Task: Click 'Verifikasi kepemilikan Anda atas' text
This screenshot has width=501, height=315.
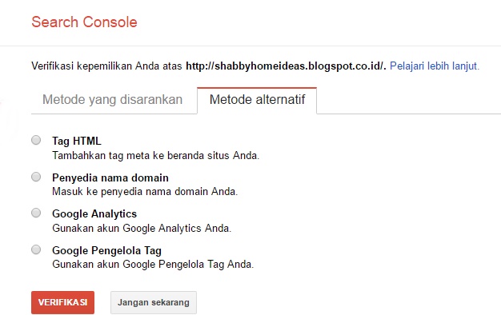Action: tap(106, 66)
